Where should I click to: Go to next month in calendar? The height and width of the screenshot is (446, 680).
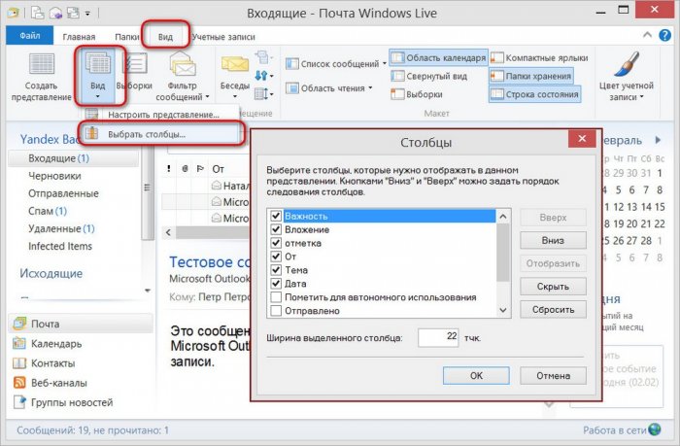[658, 140]
